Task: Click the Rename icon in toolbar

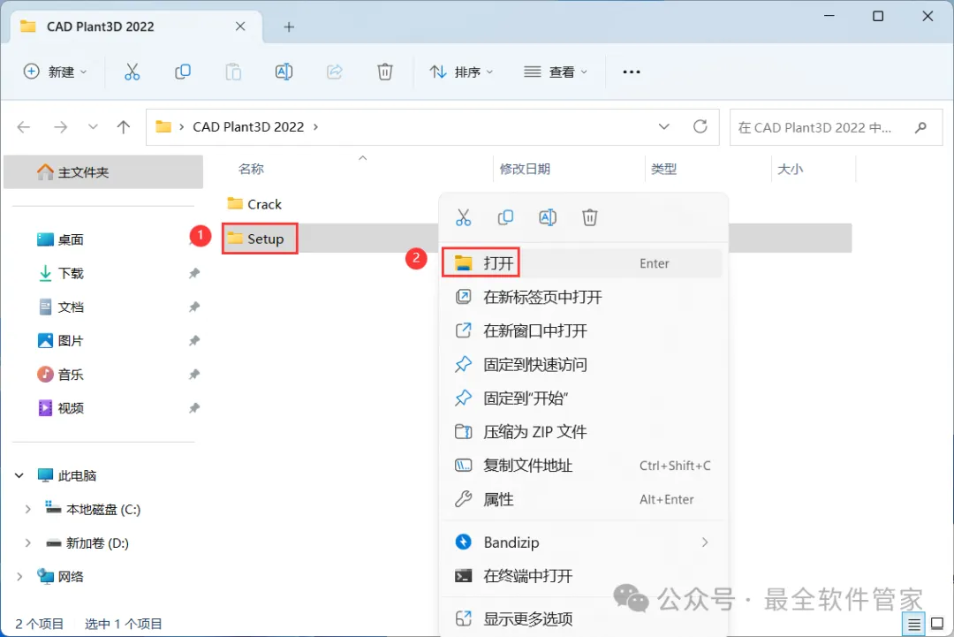Action: pyautogui.click(x=284, y=72)
